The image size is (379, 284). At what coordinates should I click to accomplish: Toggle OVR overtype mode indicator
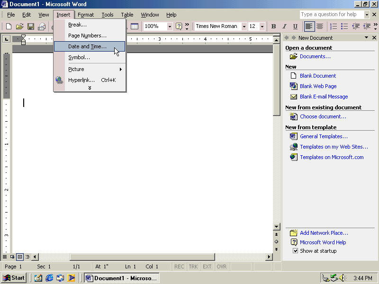[221, 266]
